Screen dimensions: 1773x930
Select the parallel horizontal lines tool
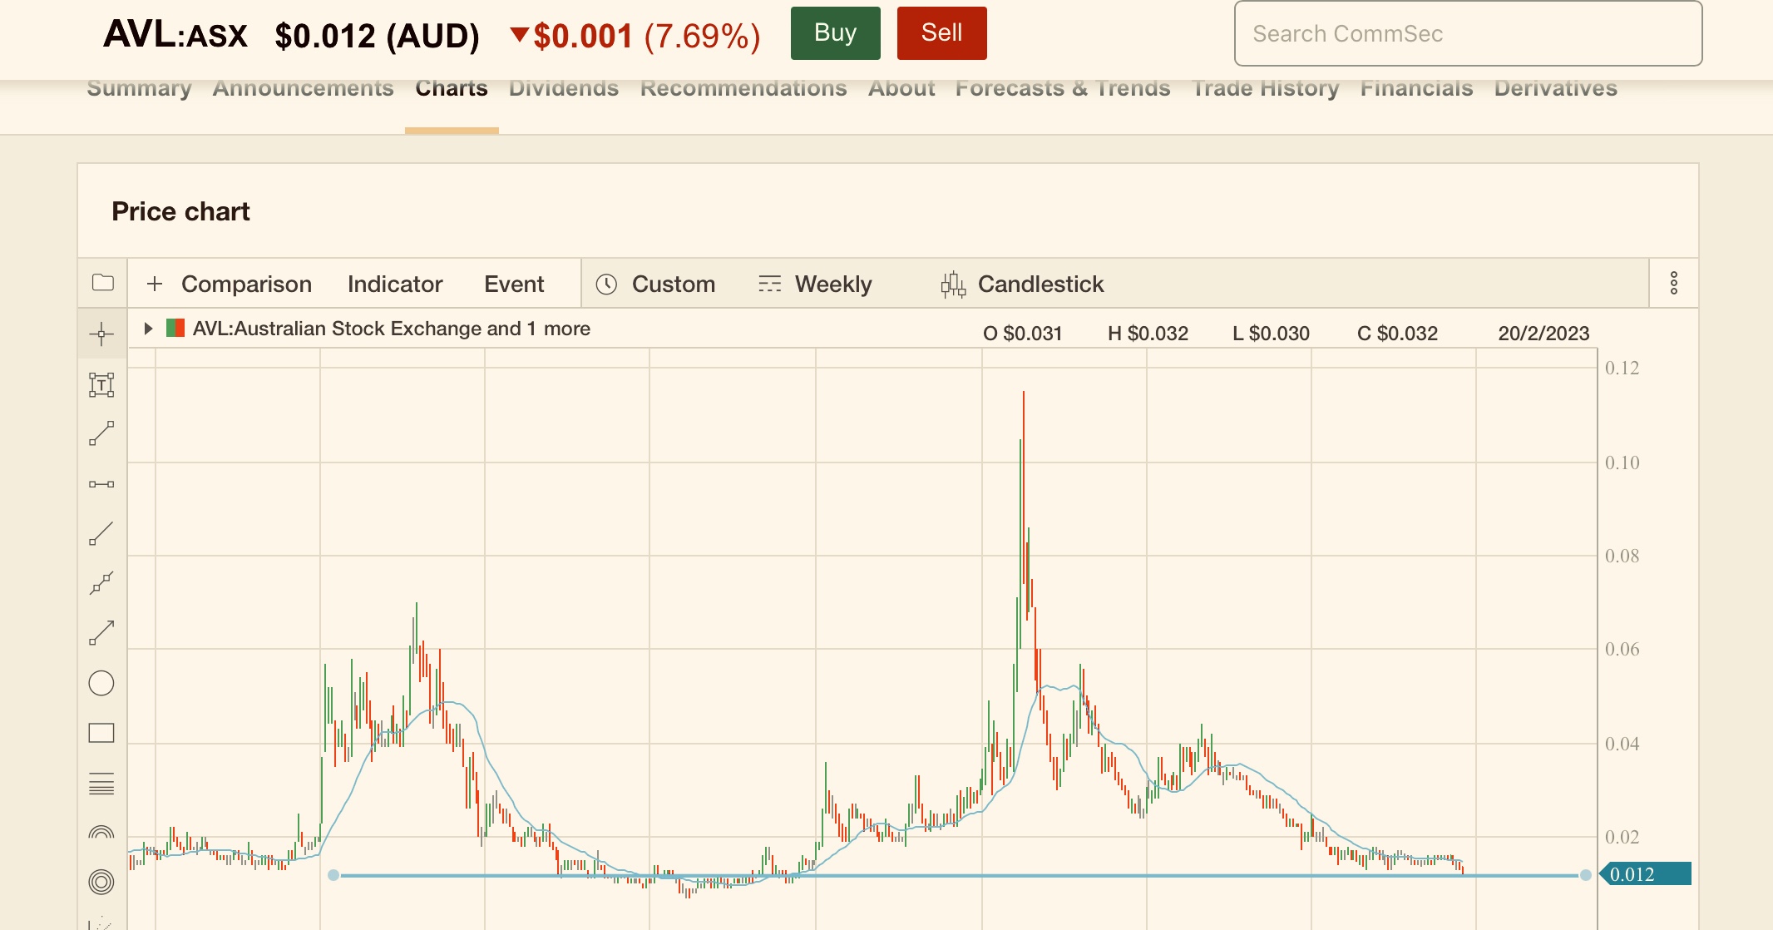click(x=101, y=784)
